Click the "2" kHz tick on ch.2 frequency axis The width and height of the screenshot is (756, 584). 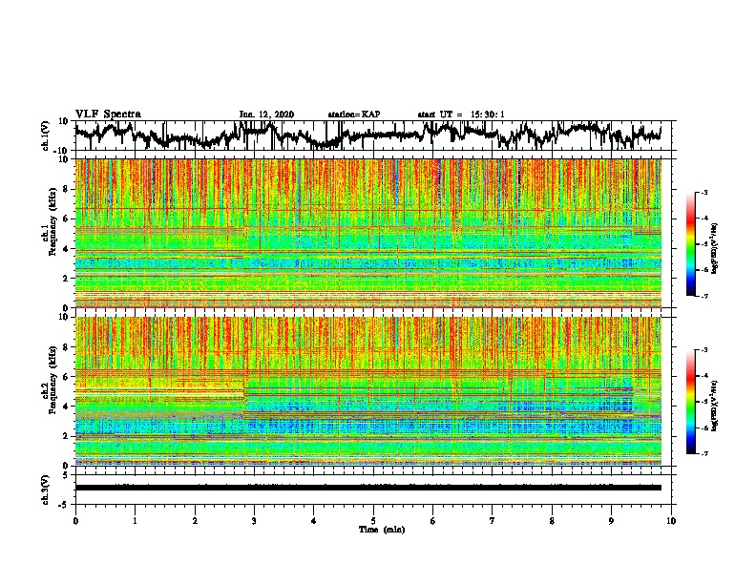(66, 436)
